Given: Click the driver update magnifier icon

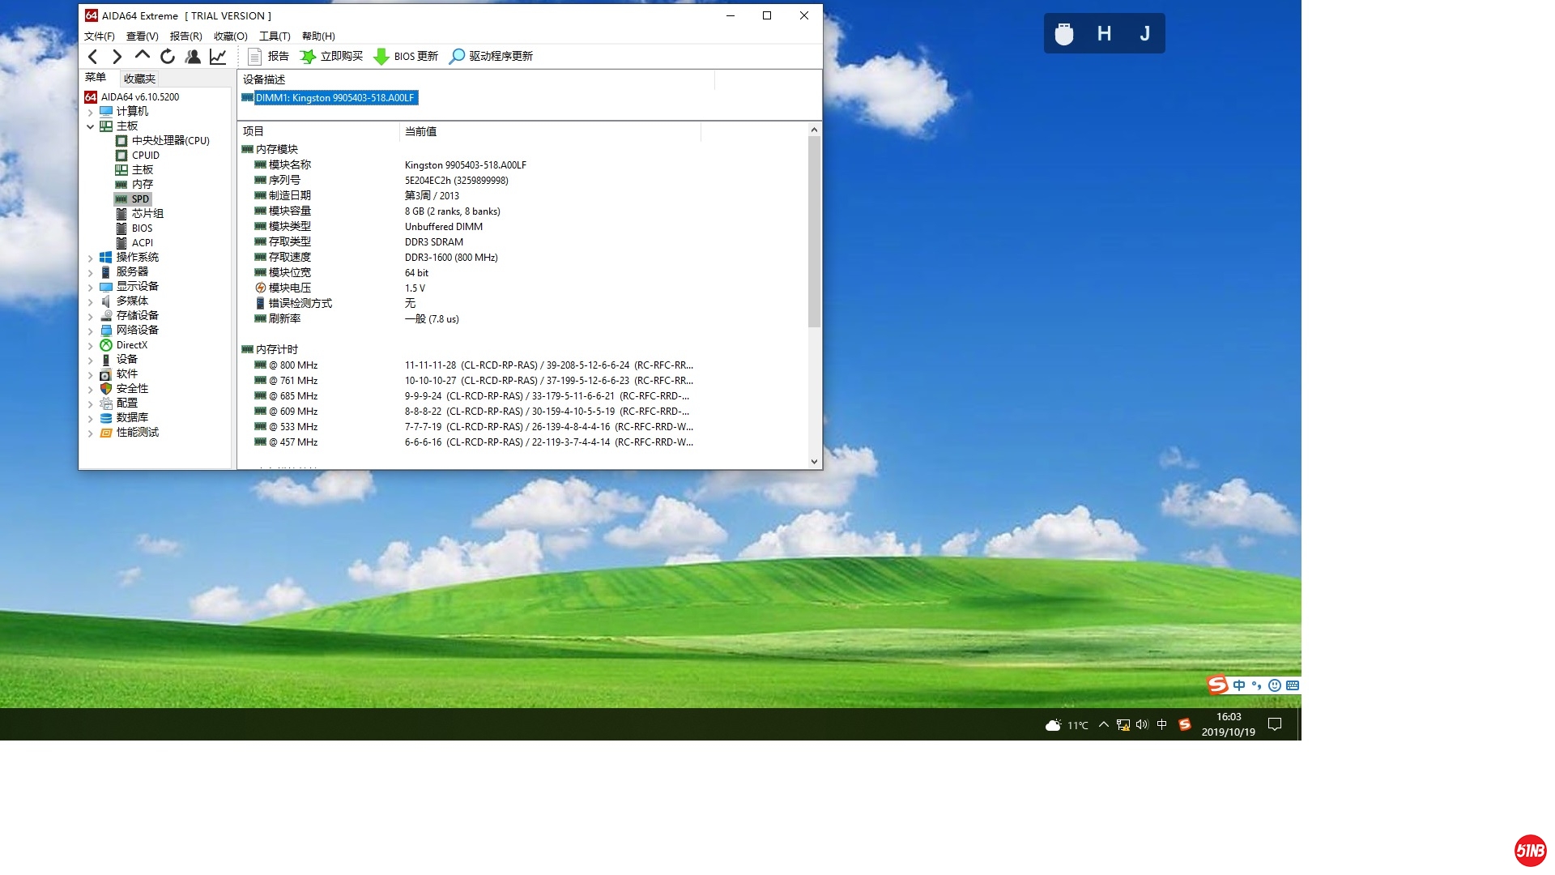Looking at the screenshot, I should (x=457, y=56).
